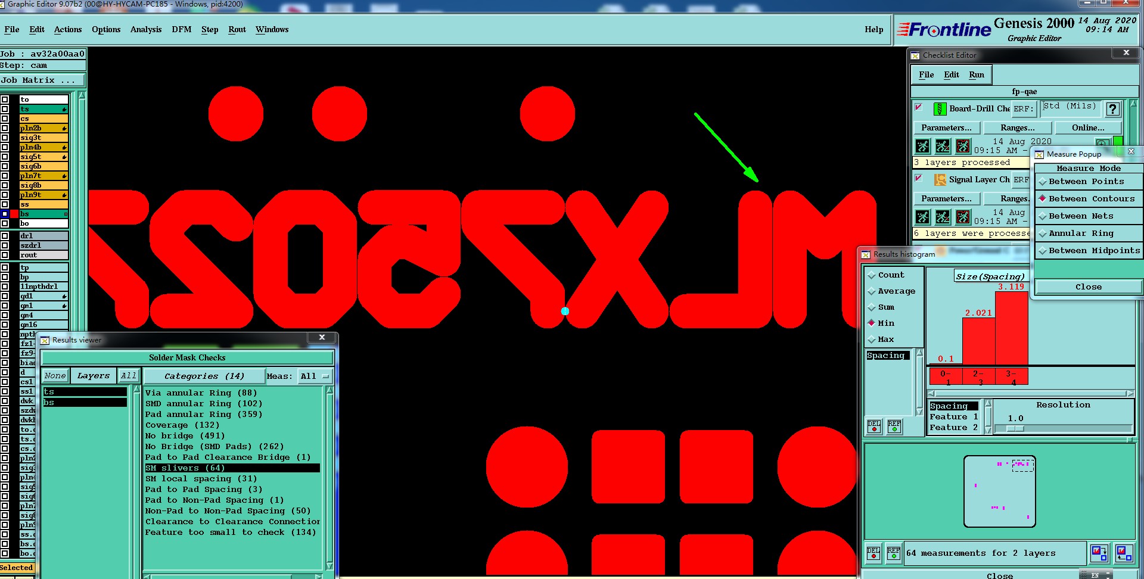The image size is (1144, 579).
Task: Toggle display checkbox for drl layer
Action: tap(5, 236)
